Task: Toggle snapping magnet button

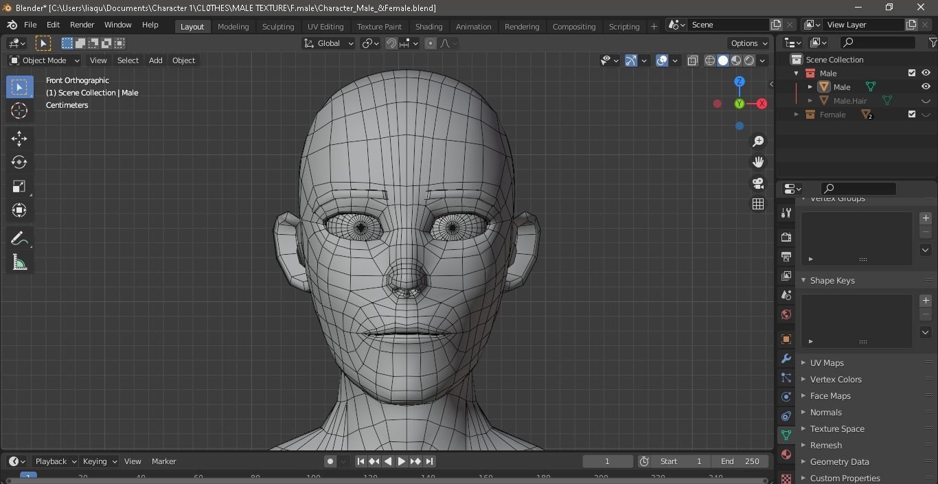Action: [x=391, y=43]
